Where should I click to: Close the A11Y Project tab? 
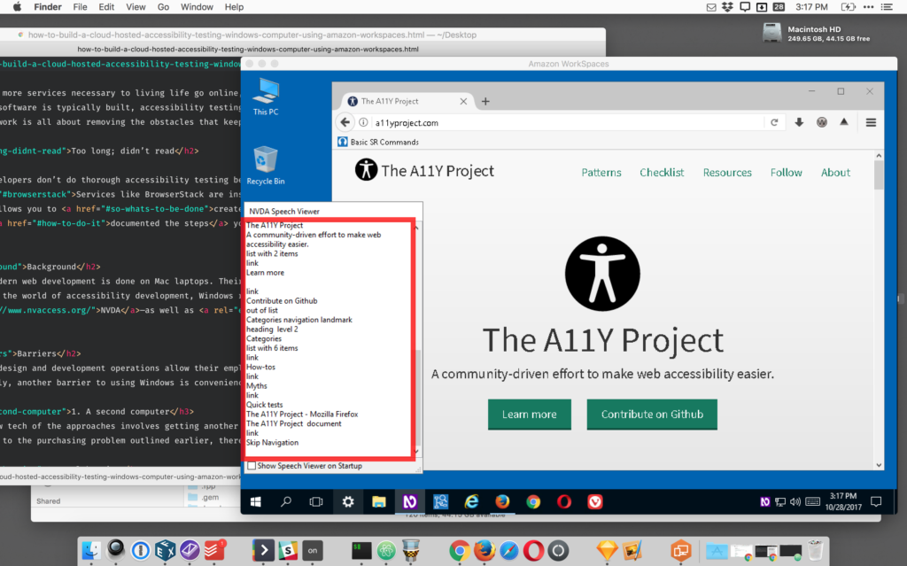[463, 101]
